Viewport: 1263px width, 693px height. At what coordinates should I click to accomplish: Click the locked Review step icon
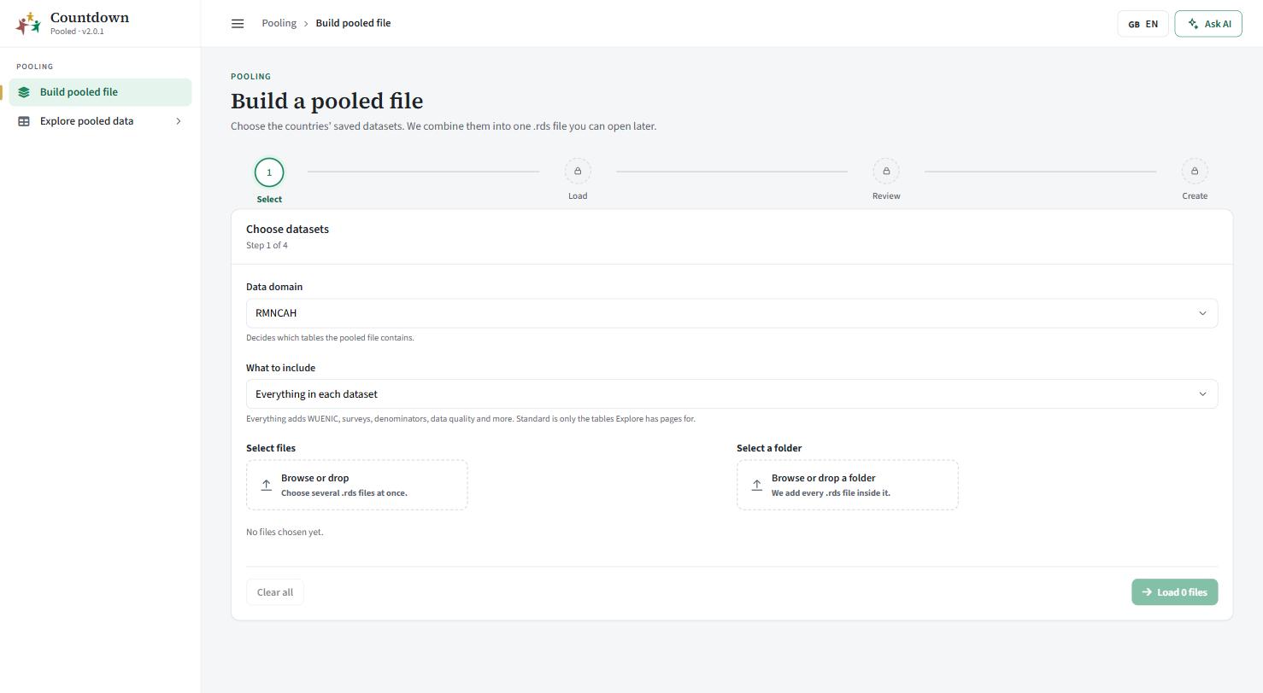pyautogui.click(x=886, y=172)
